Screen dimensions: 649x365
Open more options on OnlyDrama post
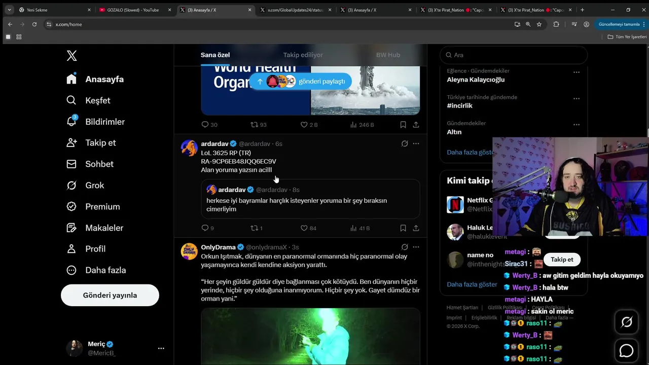click(416, 247)
